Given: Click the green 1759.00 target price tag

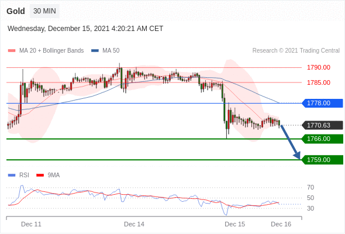Looking at the screenshot, I should pyautogui.click(x=322, y=160).
